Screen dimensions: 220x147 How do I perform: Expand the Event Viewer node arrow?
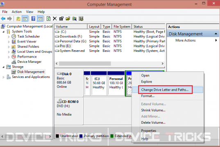click(x=9, y=42)
